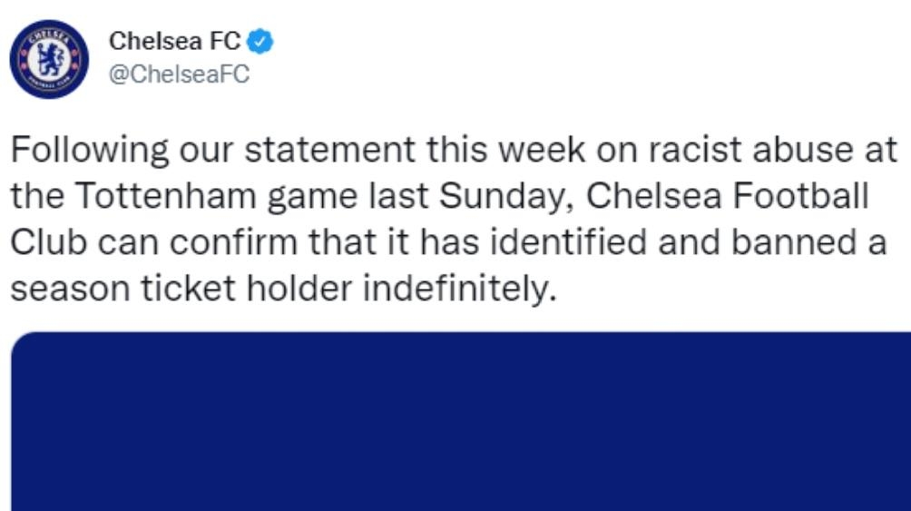Open the Chelsea FC display name
This screenshot has height=511, width=911.
click(175, 41)
